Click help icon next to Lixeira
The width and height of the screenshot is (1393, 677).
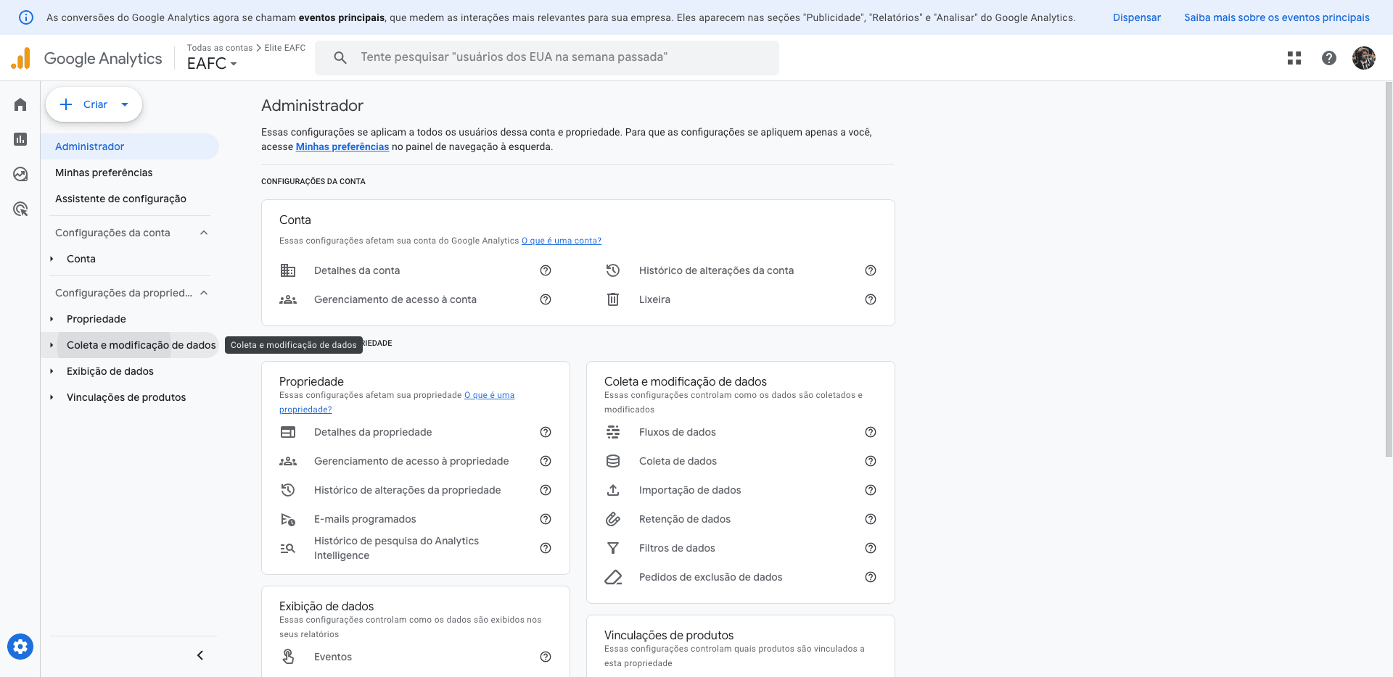click(871, 299)
